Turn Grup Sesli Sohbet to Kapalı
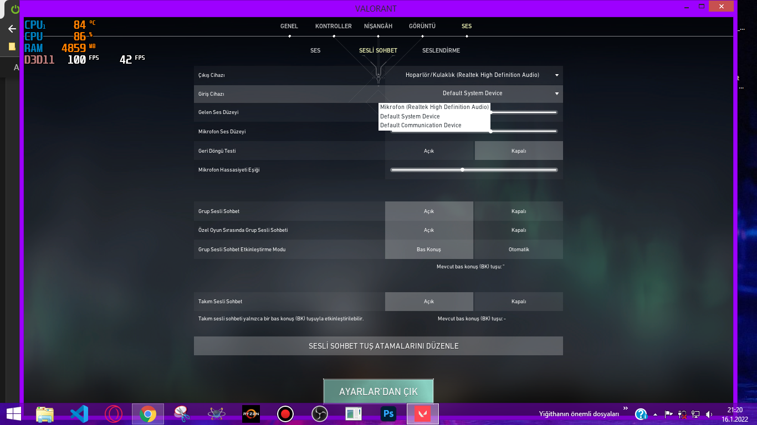757x425 pixels. coord(519,211)
